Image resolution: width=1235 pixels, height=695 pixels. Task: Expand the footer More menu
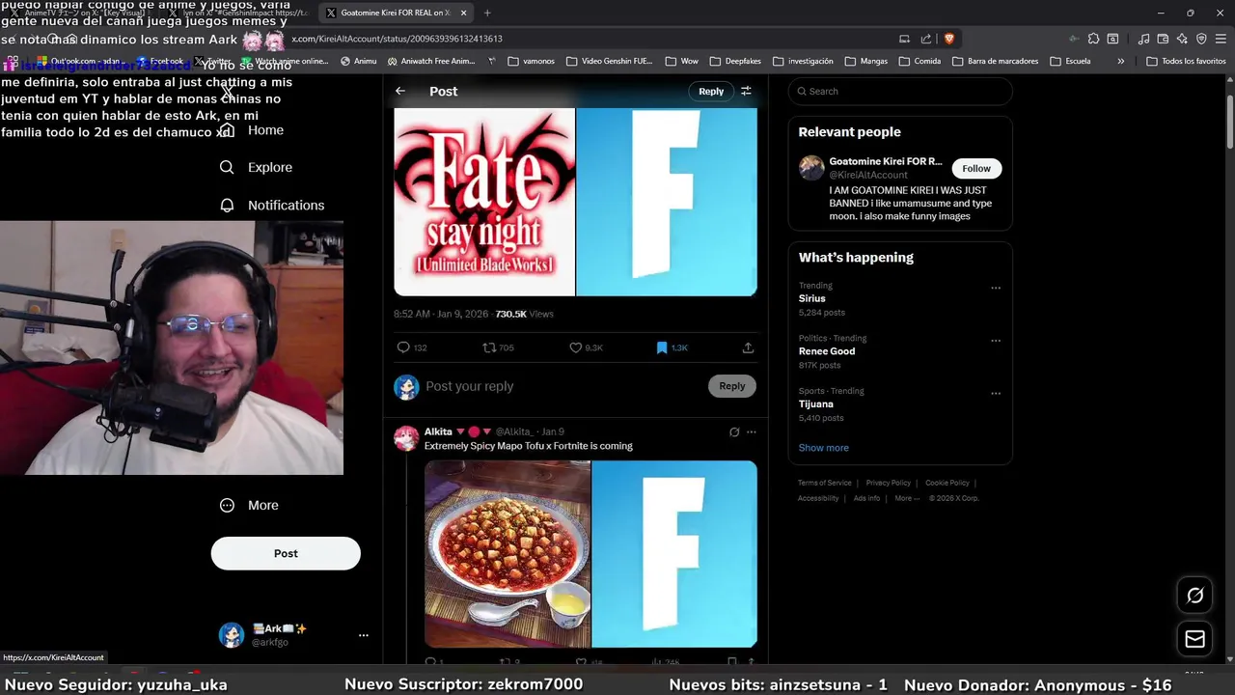click(x=906, y=498)
